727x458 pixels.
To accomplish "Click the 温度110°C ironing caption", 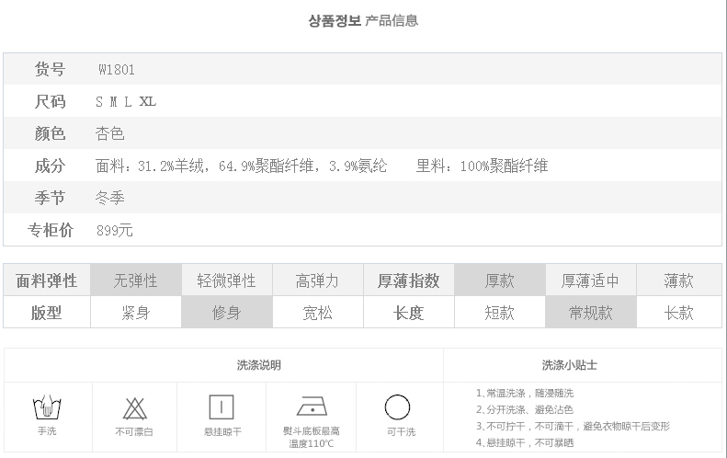I will click(311, 443).
